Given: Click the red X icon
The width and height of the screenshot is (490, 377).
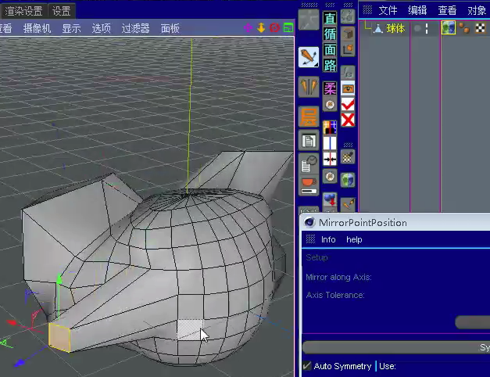Looking at the screenshot, I should point(348,120).
